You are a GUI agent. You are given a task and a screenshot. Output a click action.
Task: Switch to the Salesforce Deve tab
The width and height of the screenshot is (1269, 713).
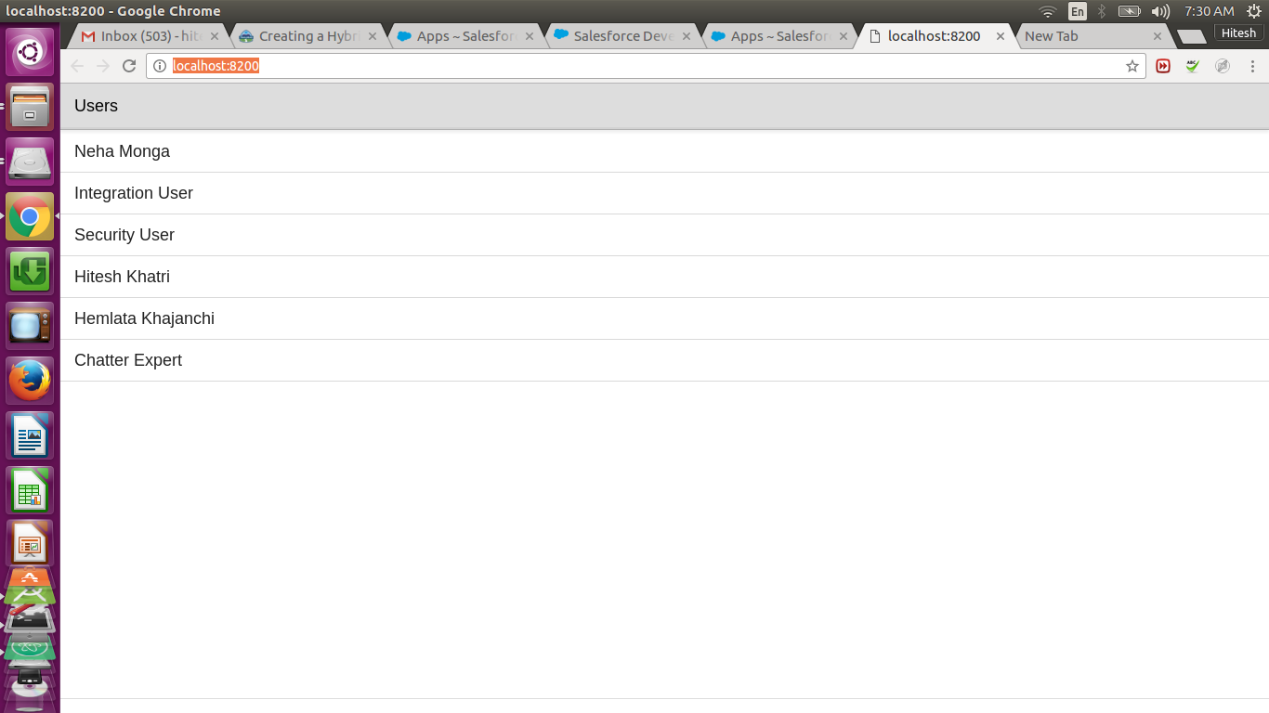[x=622, y=36]
